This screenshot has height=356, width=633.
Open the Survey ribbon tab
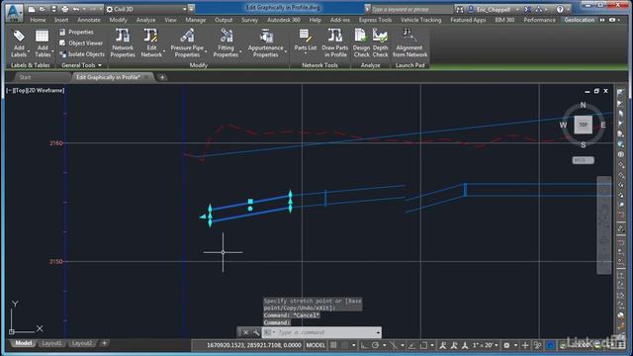(249, 20)
